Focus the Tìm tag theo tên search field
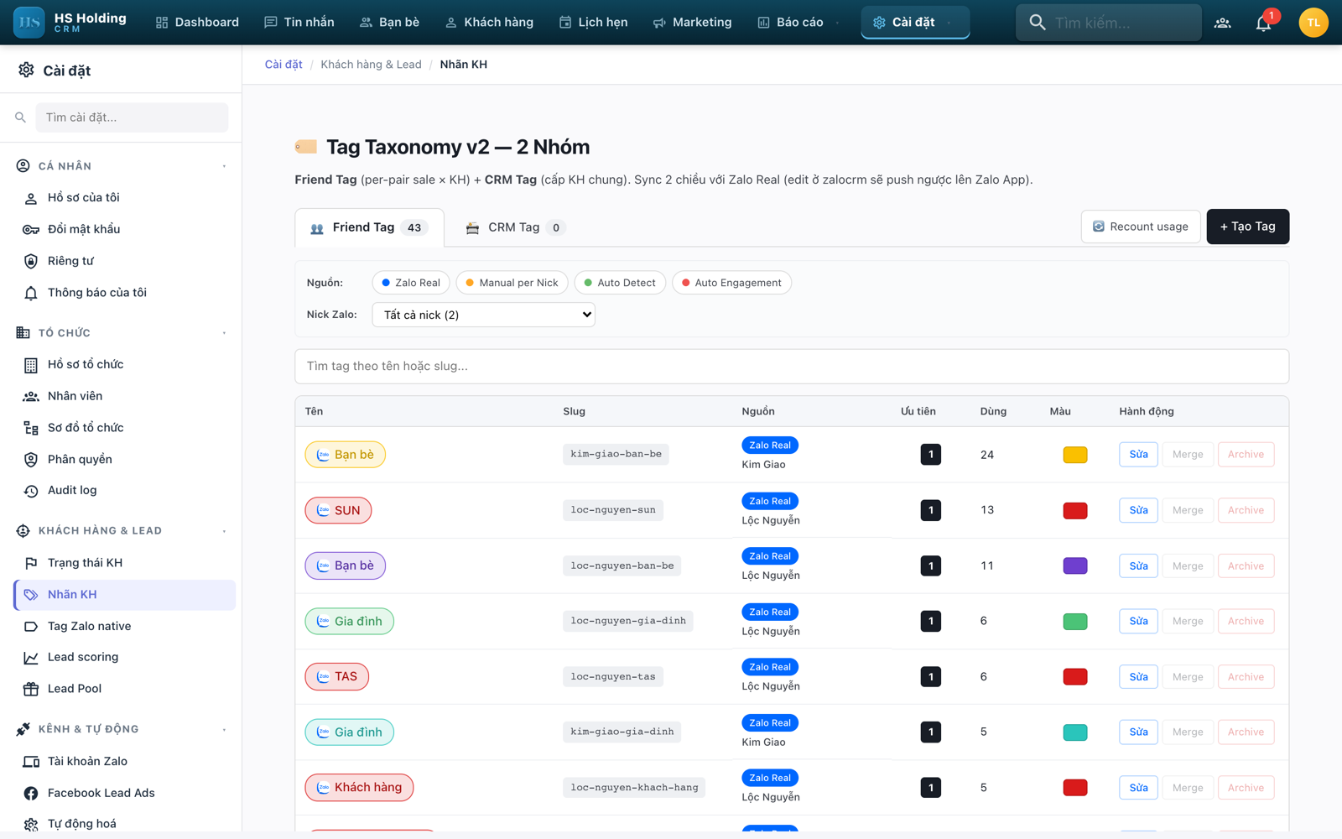 (792, 367)
